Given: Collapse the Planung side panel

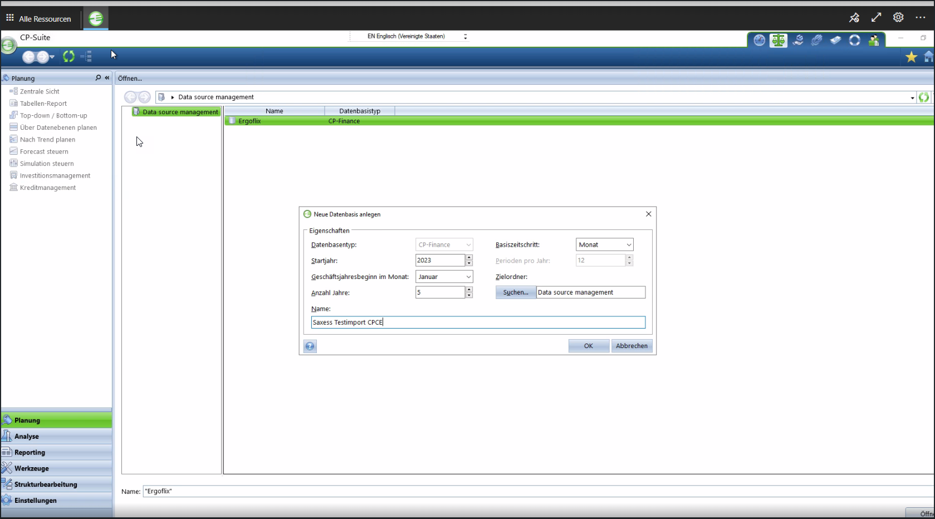Looking at the screenshot, I should (x=107, y=78).
